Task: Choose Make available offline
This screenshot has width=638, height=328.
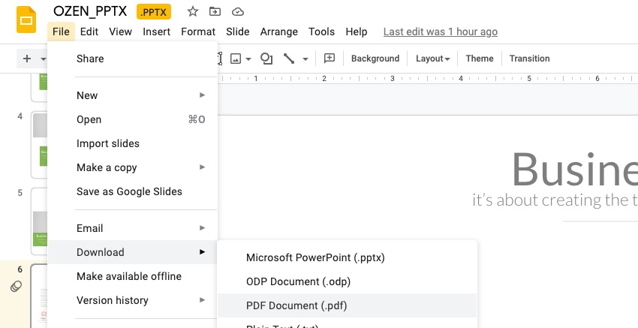Action: [133, 276]
